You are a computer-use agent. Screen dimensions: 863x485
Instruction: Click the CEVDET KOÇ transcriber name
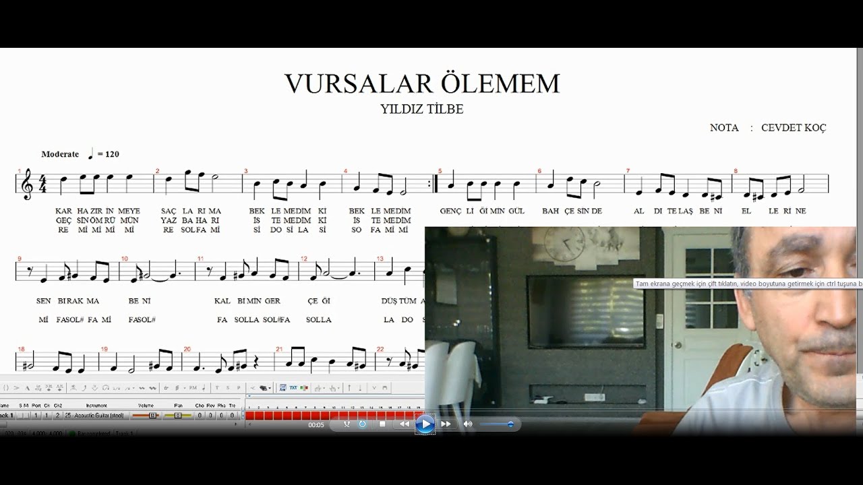point(794,128)
